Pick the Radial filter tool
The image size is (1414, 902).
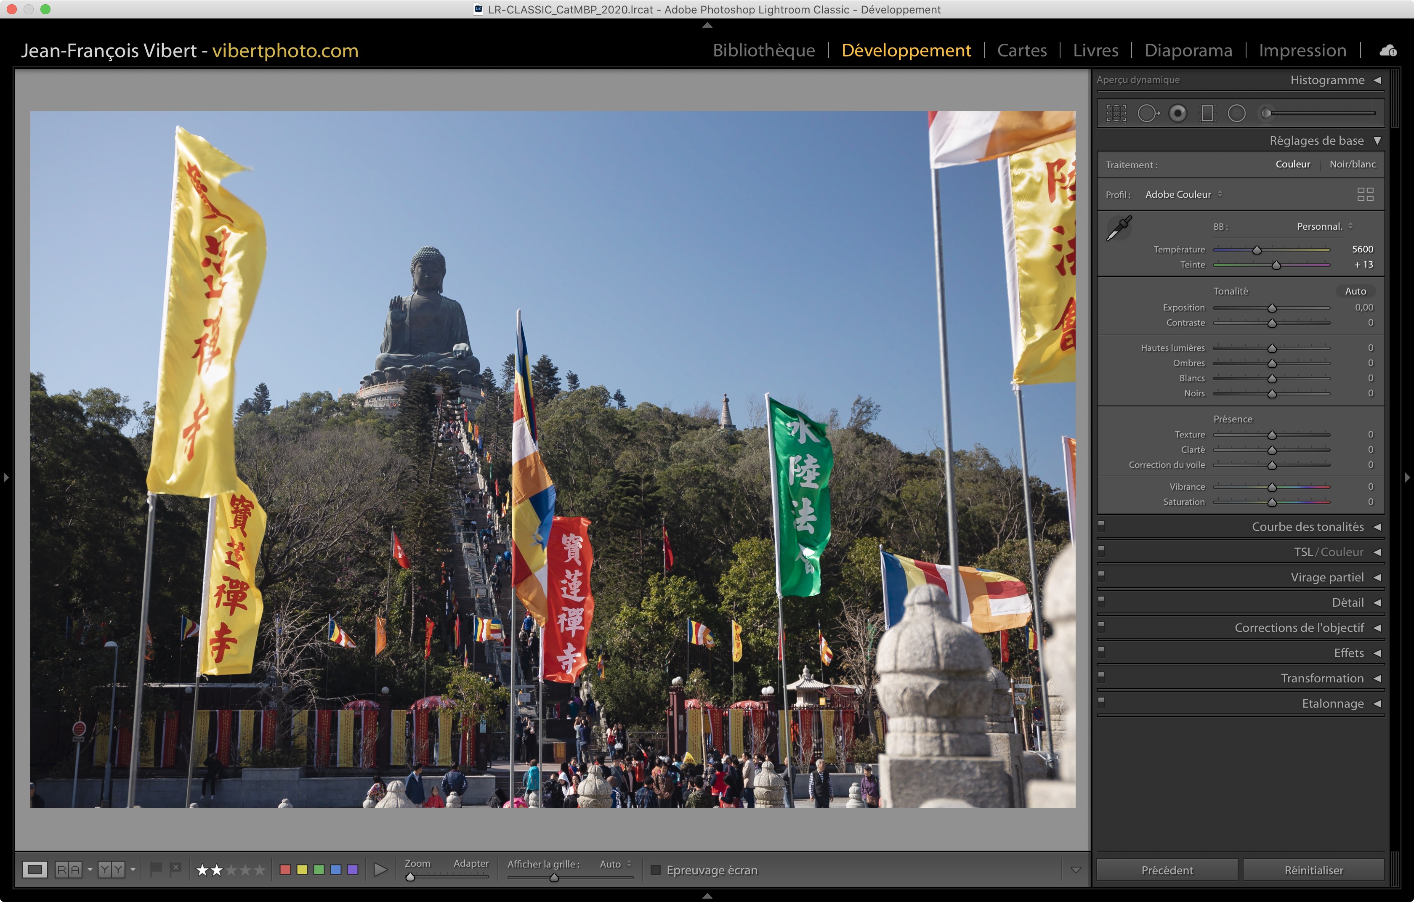click(1236, 113)
